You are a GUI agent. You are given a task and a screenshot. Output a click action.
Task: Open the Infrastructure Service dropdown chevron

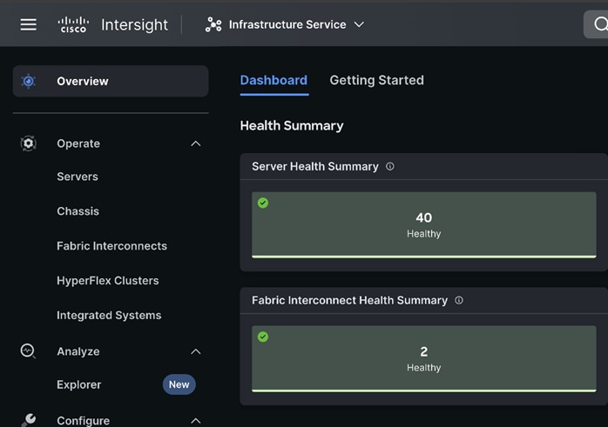(359, 24)
